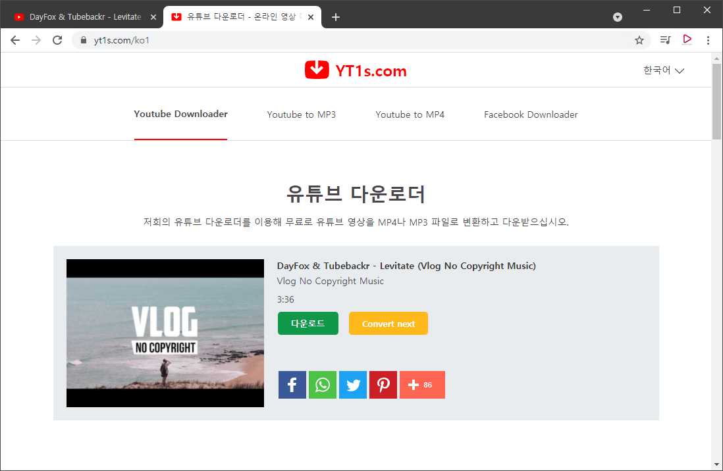
Task: Expand the 한국어 language dropdown
Action: tap(664, 70)
